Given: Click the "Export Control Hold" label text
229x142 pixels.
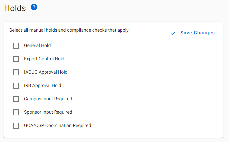Looking at the screenshot, I should click(44, 59).
